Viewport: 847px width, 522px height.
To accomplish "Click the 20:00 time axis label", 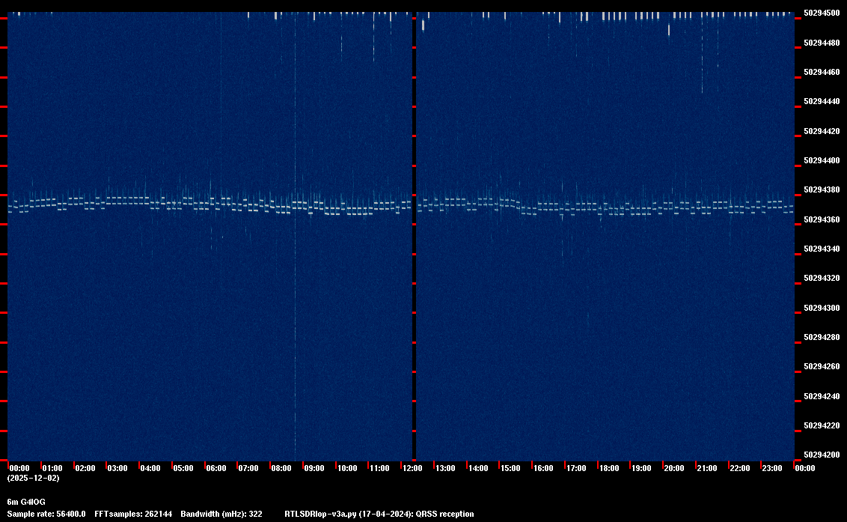I will (674, 468).
